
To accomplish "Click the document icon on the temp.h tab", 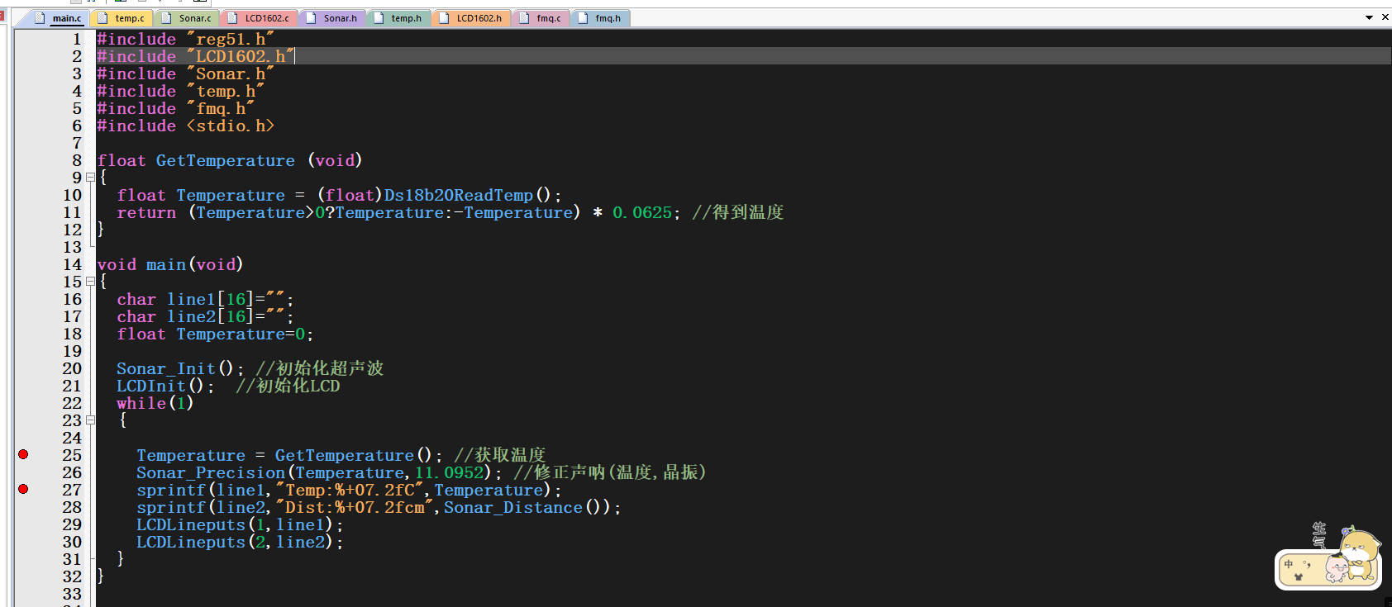I will click(379, 18).
